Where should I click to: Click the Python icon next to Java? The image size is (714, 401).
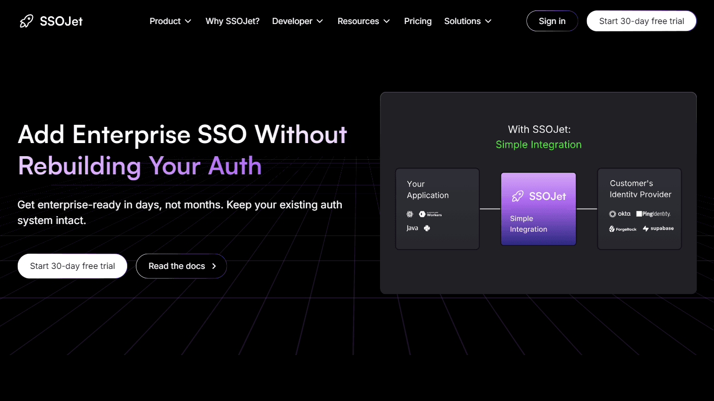[x=427, y=228]
